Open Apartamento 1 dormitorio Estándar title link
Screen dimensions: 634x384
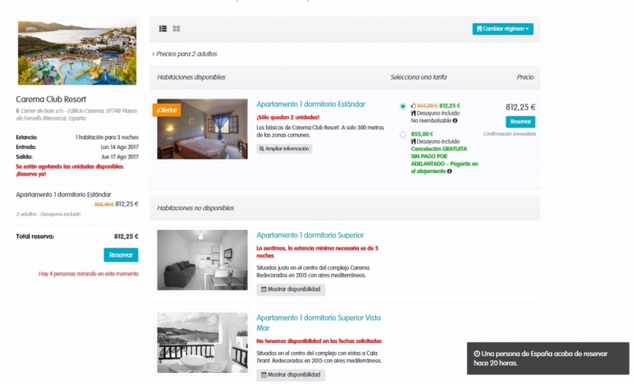(x=311, y=104)
